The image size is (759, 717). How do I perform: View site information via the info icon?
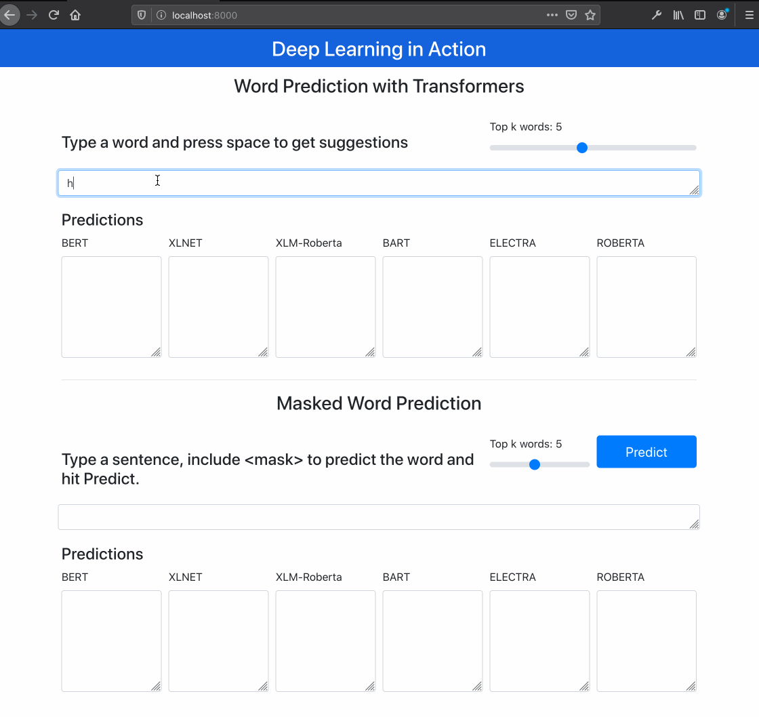click(161, 15)
